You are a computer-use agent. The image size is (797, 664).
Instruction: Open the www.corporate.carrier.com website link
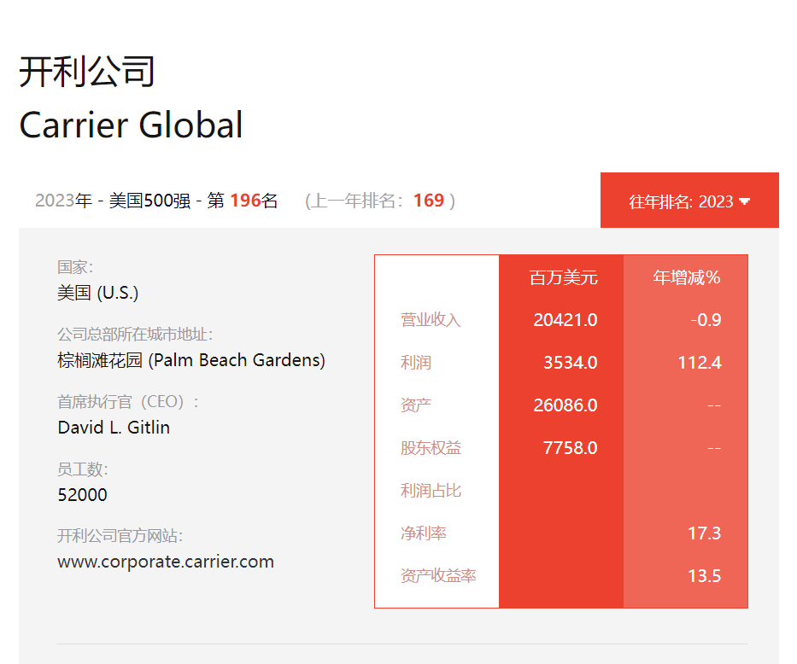[x=166, y=562]
